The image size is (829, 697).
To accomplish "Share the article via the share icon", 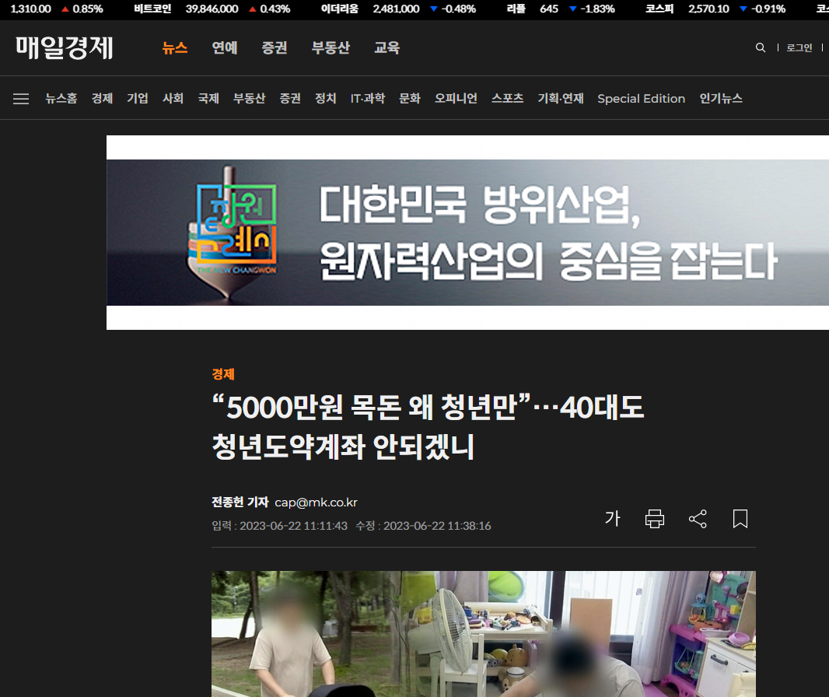I will coord(697,518).
